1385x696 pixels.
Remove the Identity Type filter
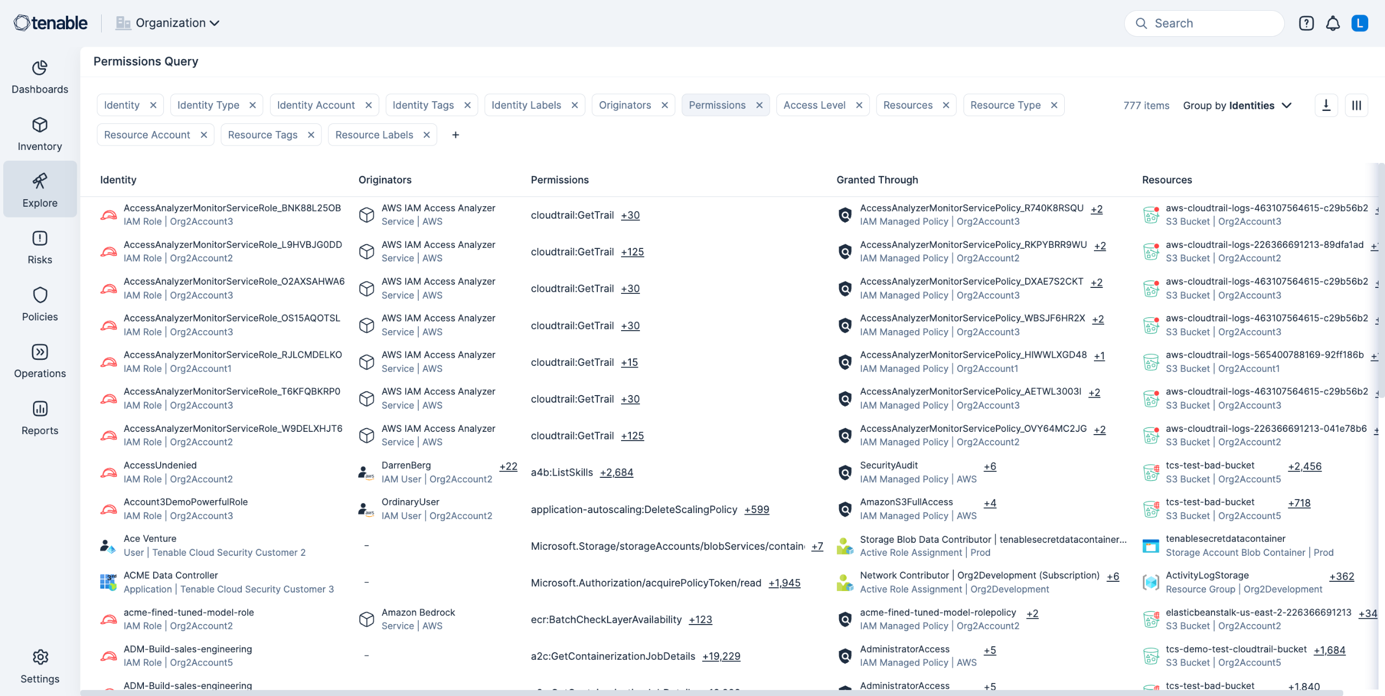[x=253, y=105]
